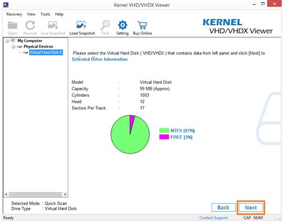Viewport: 284px width, 223px height.
Task: Click the magenta FREE legend swatch
Action: tap(164, 137)
